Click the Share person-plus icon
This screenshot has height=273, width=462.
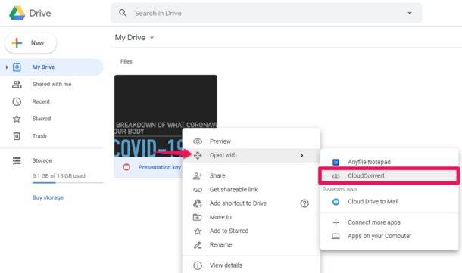click(198, 176)
